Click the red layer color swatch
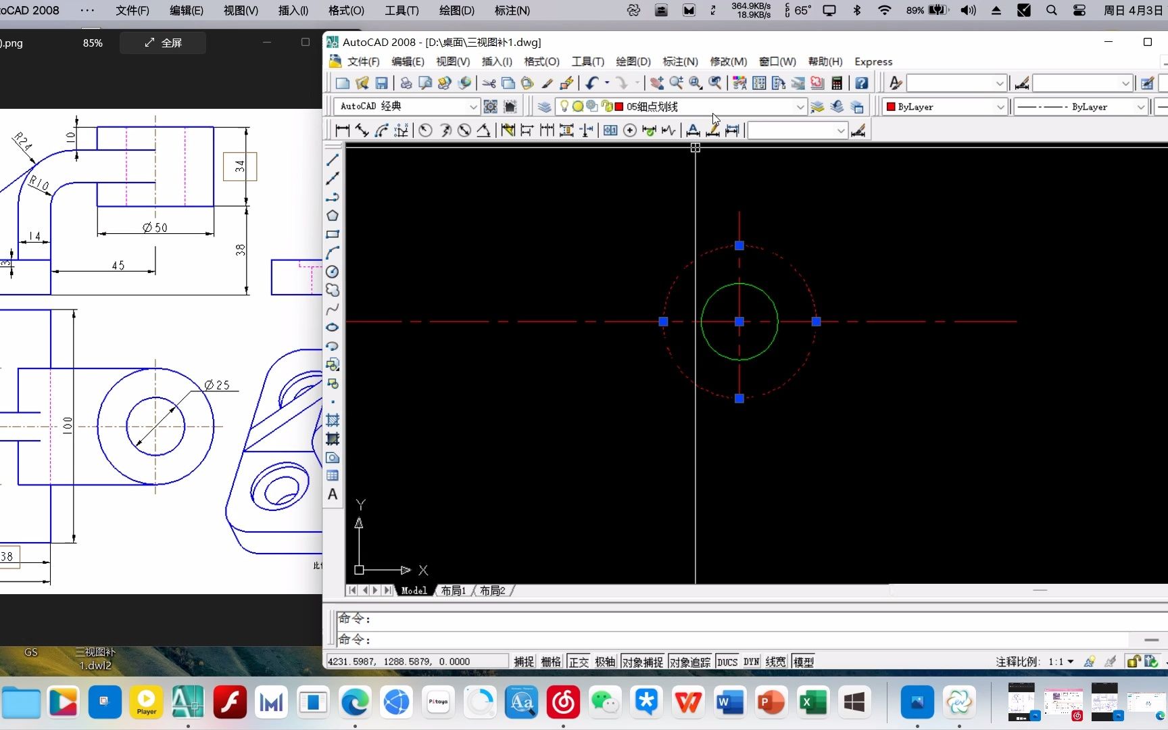The image size is (1168, 730). pyautogui.click(x=617, y=106)
